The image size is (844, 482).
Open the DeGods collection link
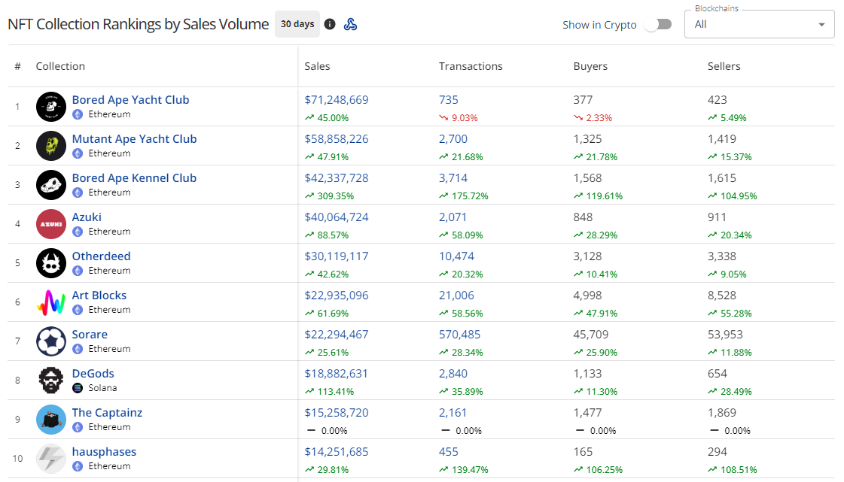pyautogui.click(x=93, y=374)
